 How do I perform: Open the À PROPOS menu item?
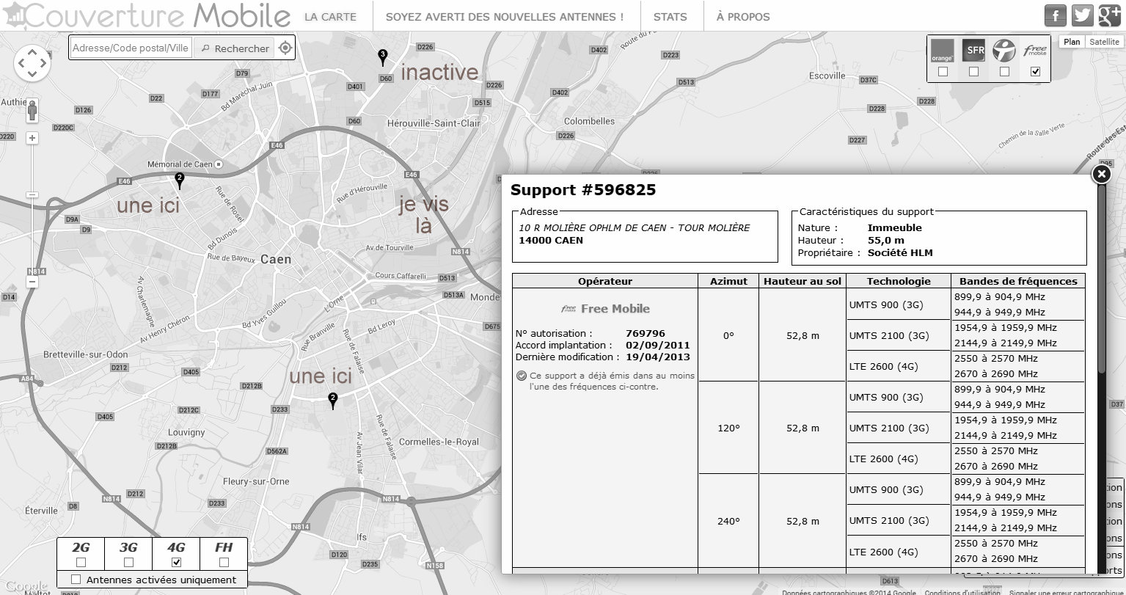tap(743, 17)
